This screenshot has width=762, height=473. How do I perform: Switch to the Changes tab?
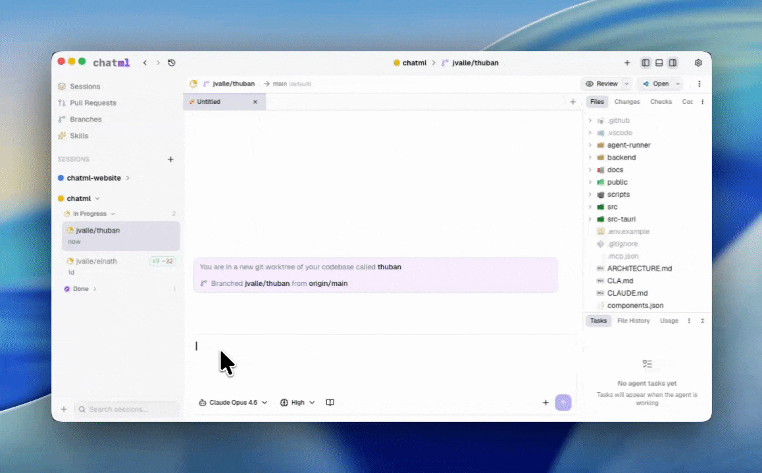[626, 102]
